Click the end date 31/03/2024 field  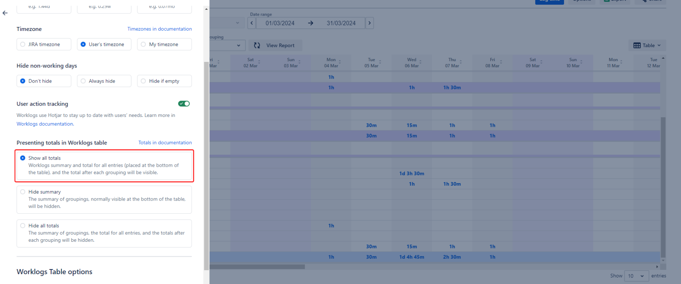[x=341, y=23]
